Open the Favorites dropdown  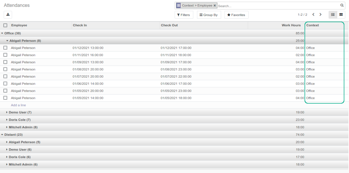point(236,15)
